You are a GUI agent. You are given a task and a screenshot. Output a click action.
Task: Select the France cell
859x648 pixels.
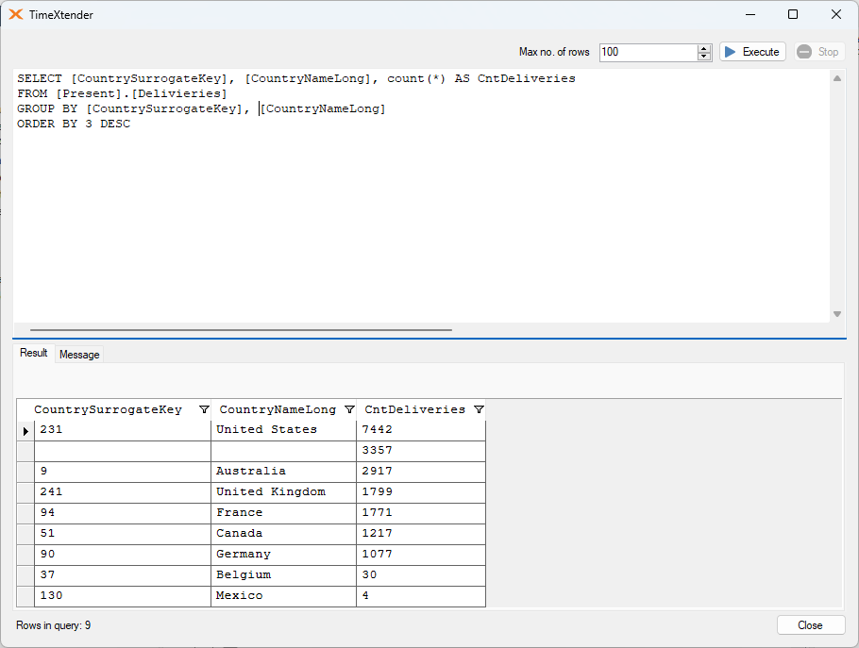click(x=283, y=513)
